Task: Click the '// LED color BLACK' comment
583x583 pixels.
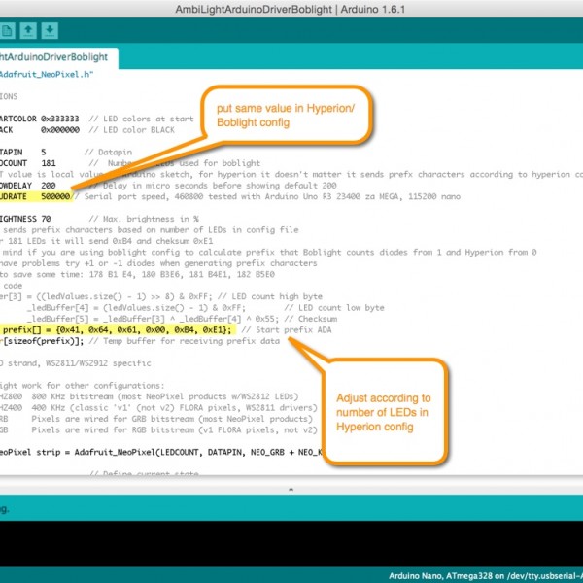Action: [131, 130]
